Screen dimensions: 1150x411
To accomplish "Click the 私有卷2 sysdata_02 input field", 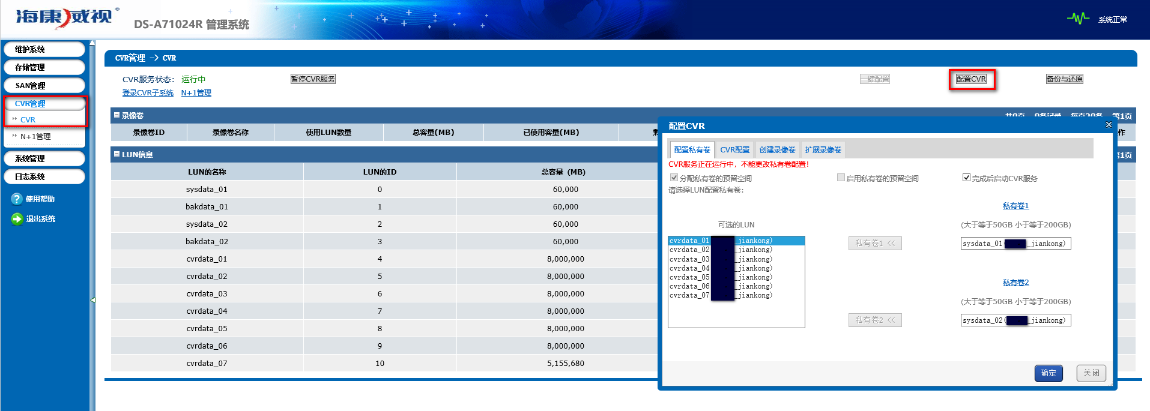I will tap(1015, 320).
